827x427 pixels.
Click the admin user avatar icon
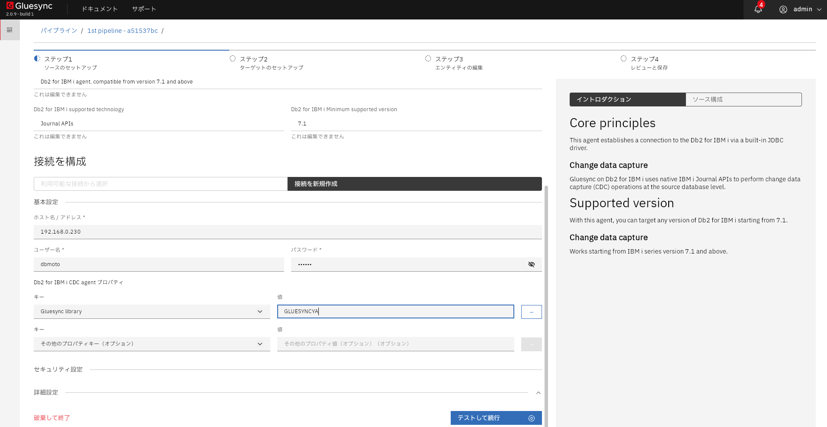point(783,10)
